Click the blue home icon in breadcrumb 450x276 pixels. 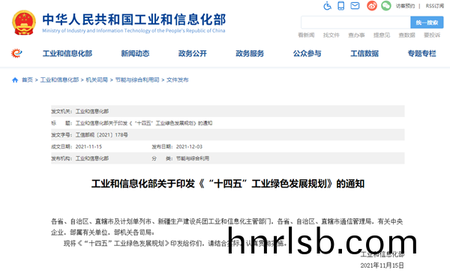pos(15,80)
